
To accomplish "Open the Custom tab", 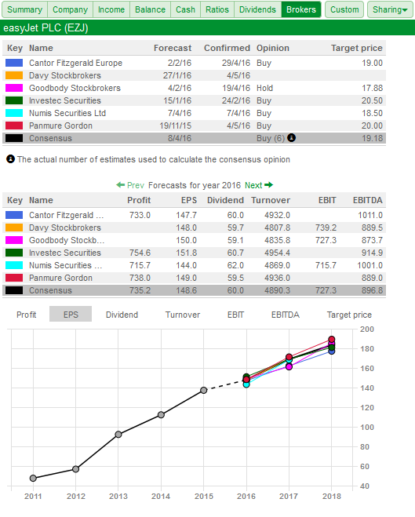I will tap(344, 9).
